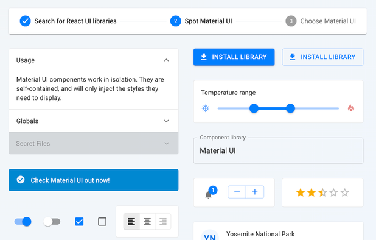
Task: Uncheck the checked blue checkbox
Action: click(x=79, y=222)
